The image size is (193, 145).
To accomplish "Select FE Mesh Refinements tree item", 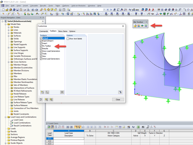I will click(x=23, y=91).
